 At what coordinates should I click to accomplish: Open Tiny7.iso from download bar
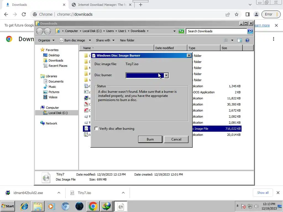click(84, 193)
